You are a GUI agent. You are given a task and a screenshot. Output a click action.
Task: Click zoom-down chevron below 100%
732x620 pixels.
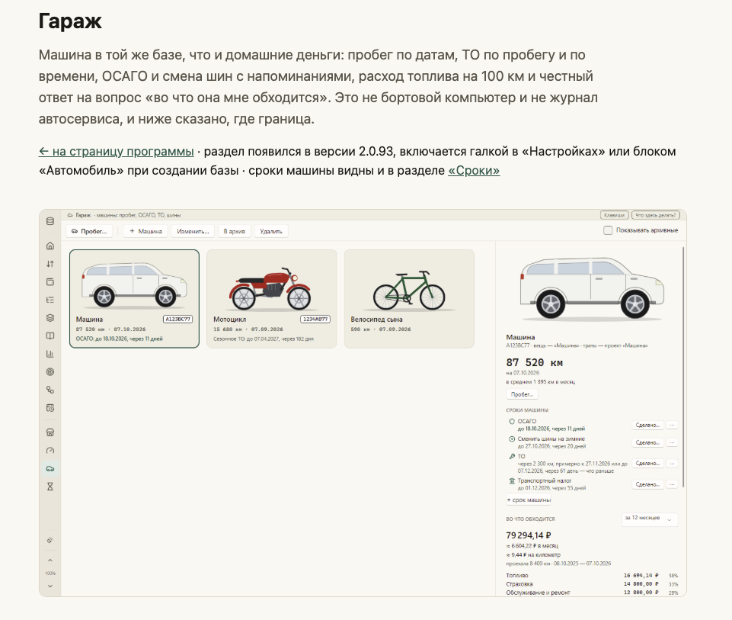[x=50, y=586]
